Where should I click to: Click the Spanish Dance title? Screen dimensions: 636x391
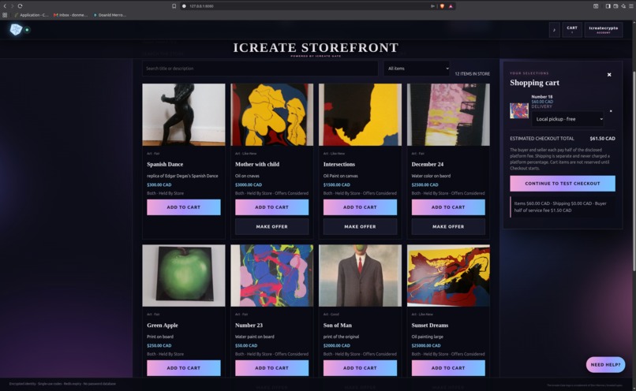[x=165, y=164]
